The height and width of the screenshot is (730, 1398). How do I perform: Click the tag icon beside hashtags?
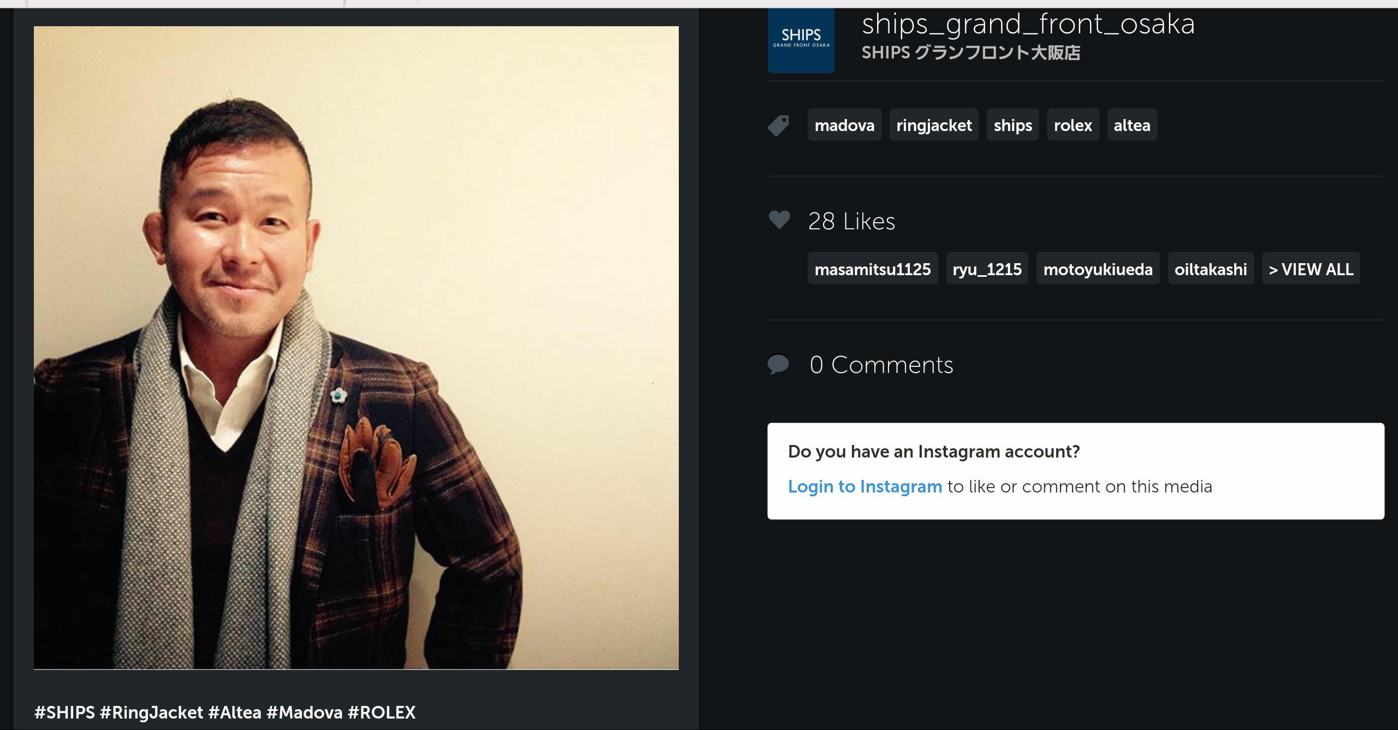pos(778,125)
